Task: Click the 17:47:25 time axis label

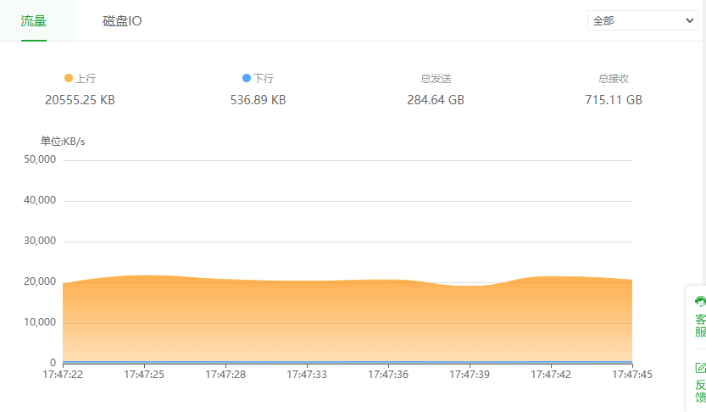Action: (144, 375)
